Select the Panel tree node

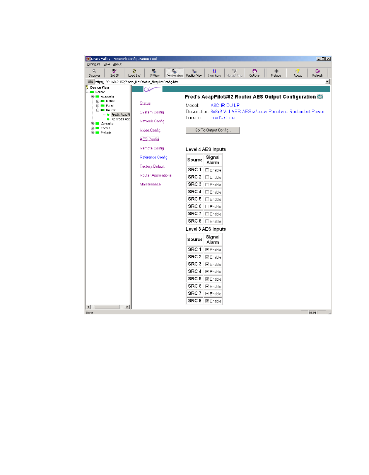click(x=110, y=105)
